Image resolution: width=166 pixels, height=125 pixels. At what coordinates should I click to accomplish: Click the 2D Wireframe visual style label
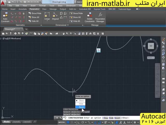pos(15,39)
